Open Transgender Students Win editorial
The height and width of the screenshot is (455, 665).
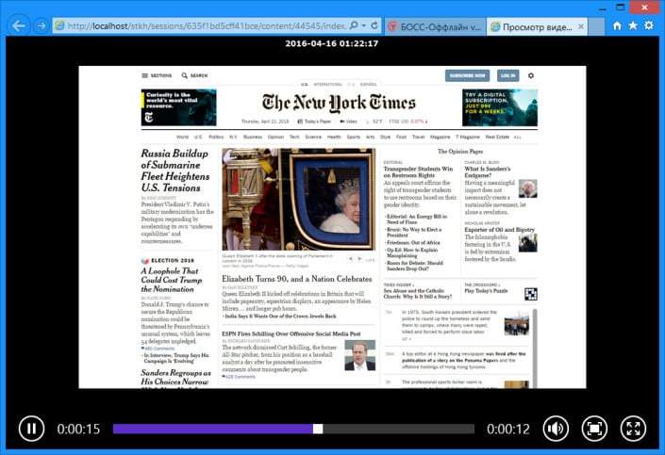coord(418,172)
